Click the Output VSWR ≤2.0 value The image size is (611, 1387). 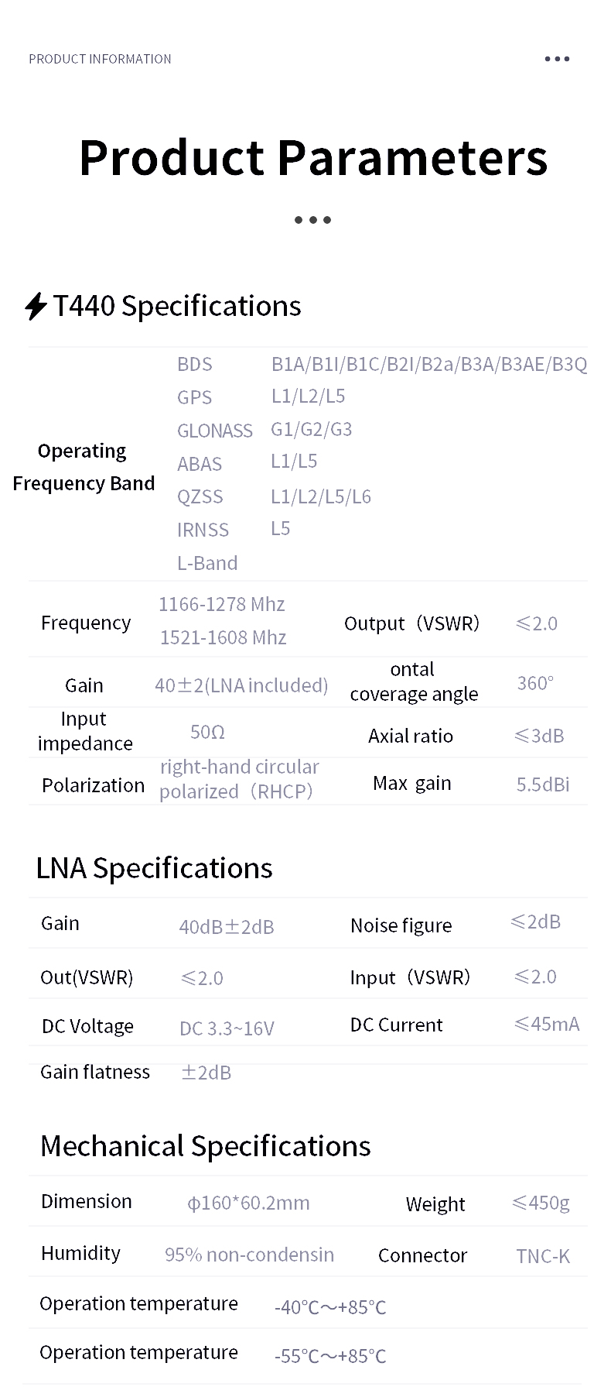[x=536, y=623]
